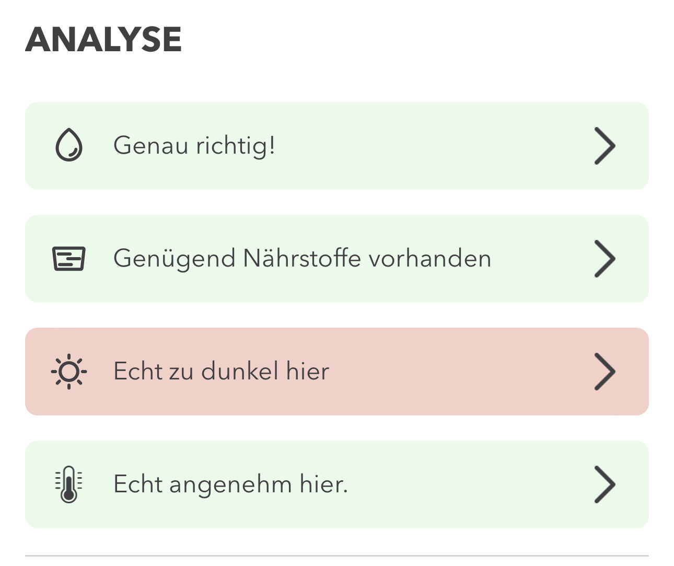
Task: Expand chevron beside "Echt zu dunkel hier"
Action: pyautogui.click(x=605, y=372)
